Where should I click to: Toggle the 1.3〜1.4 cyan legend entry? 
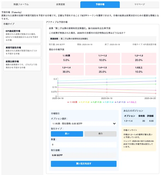click(108, 102)
